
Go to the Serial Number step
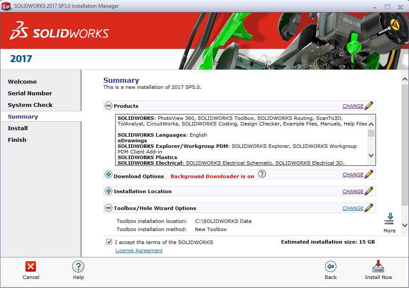click(30, 93)
